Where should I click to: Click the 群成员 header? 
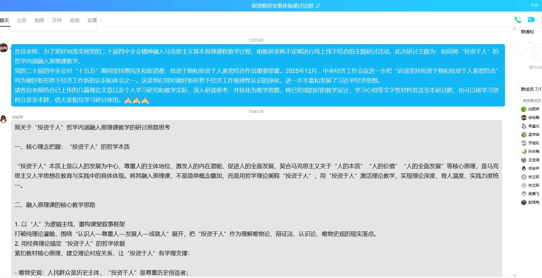click(x=531, y=89)
